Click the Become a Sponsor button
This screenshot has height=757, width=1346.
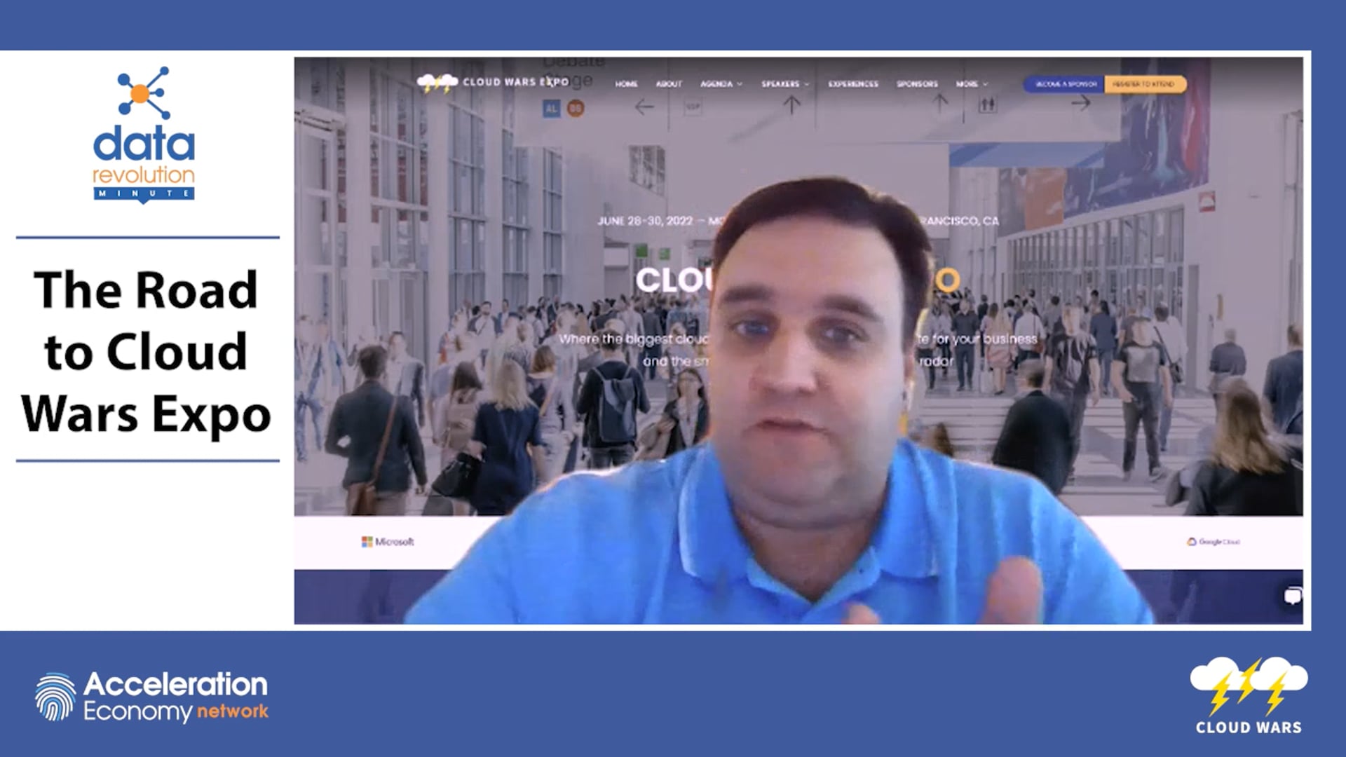click(1064, 84)
